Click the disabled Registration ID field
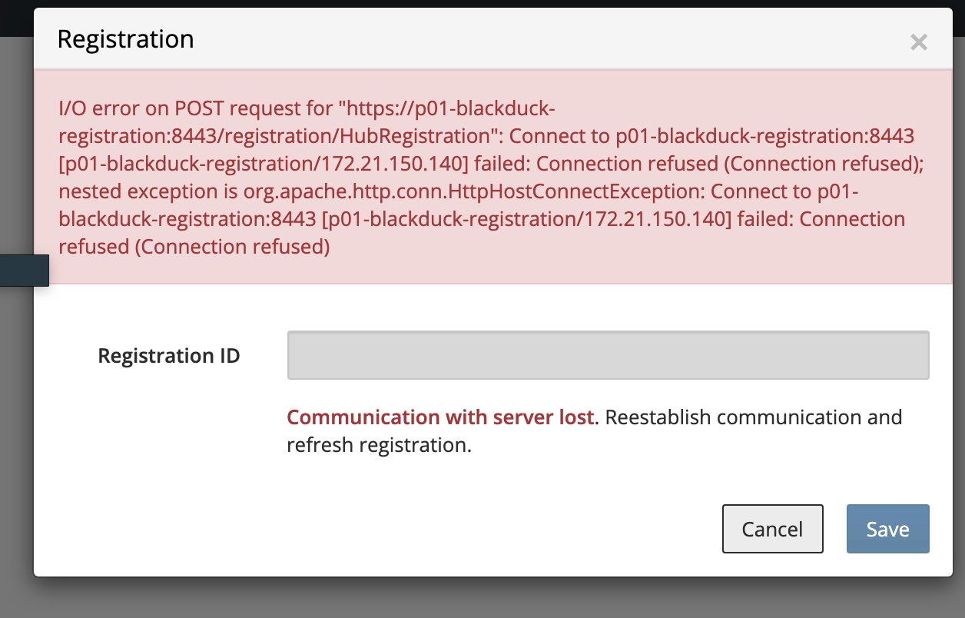965x618 pixels. [608, 354]
